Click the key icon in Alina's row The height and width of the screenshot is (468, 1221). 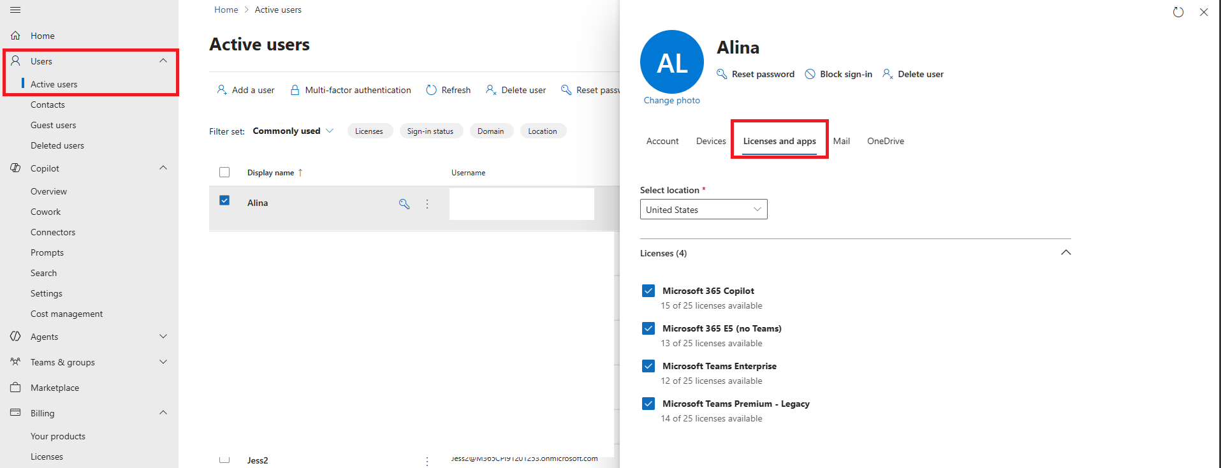pyautogui.click(x=404, y=204)
